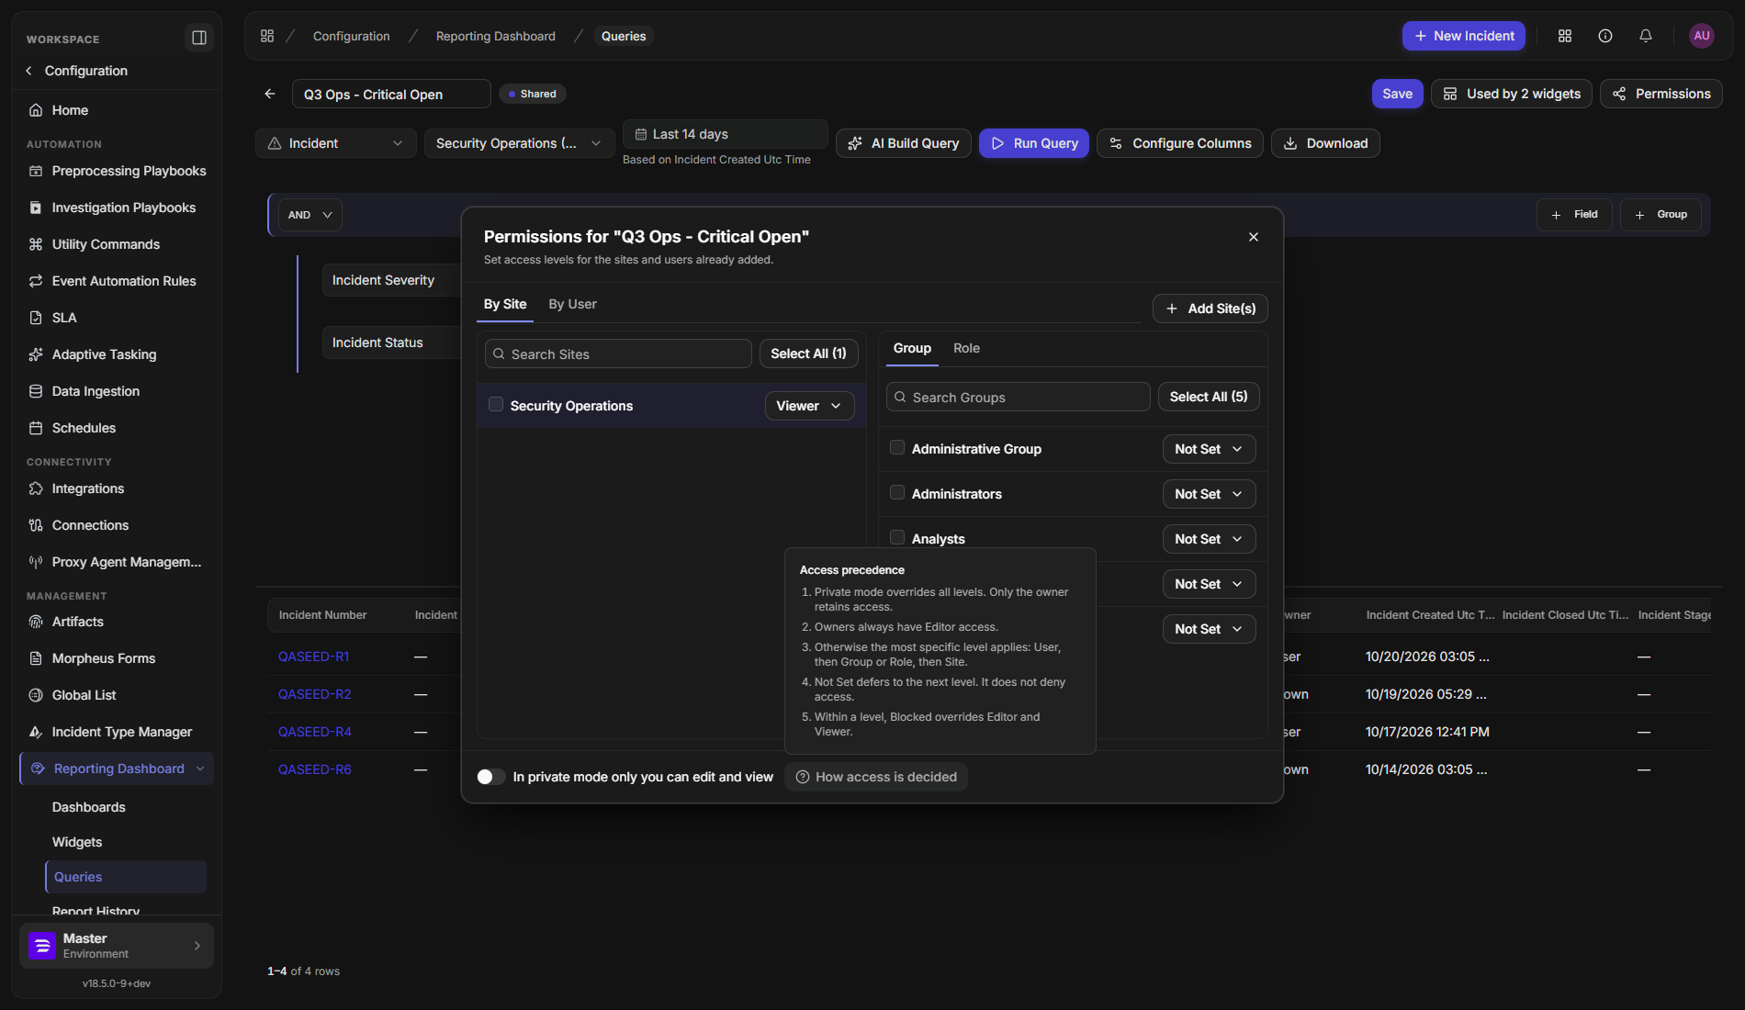Switch to the Role tab
Screen dimensions: 1745x1010
[966, 348]
